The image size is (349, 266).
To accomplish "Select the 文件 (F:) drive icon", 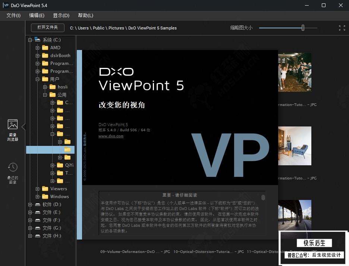I will pos(38,220).
